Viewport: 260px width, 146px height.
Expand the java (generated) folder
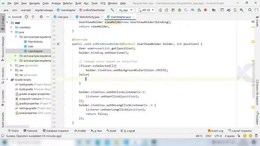point(11,65)
